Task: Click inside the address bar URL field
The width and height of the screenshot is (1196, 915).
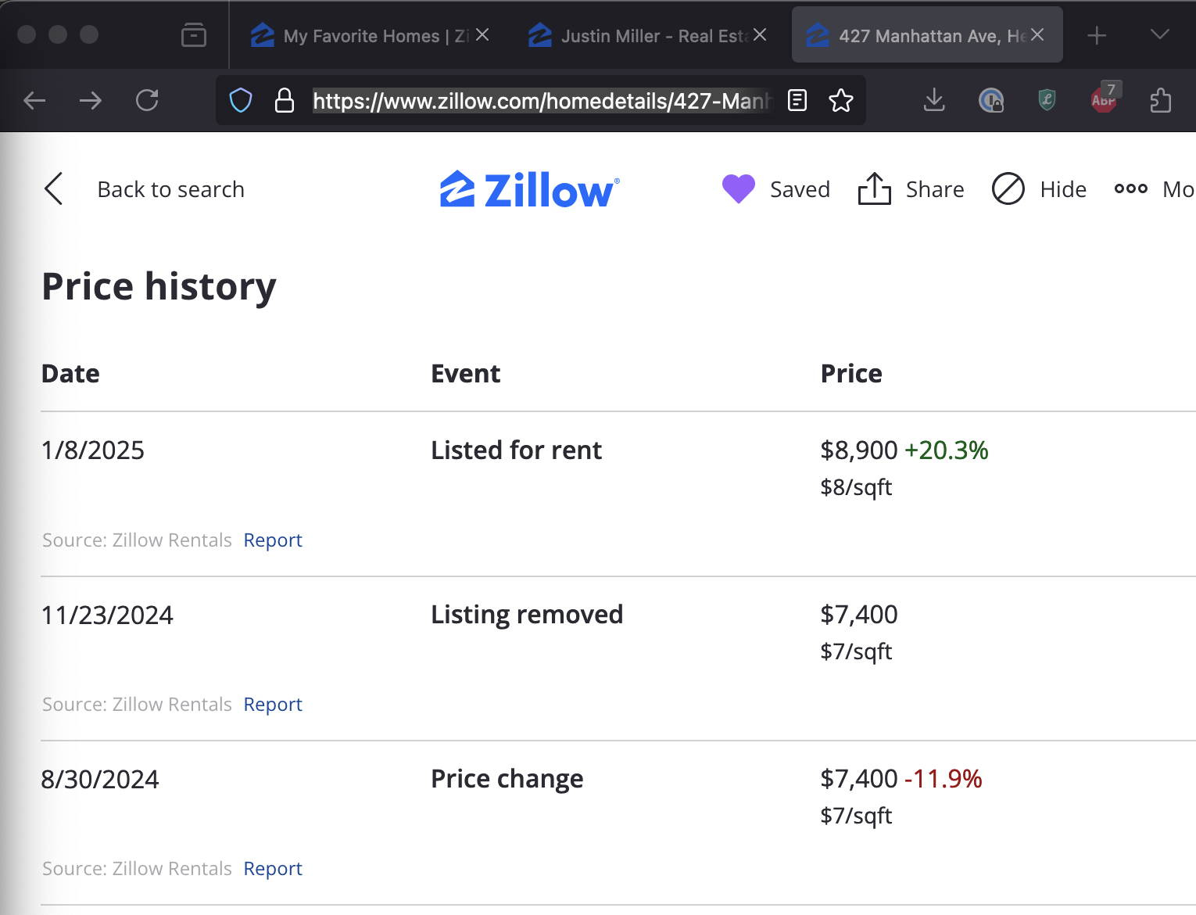Action: (539, 100)
